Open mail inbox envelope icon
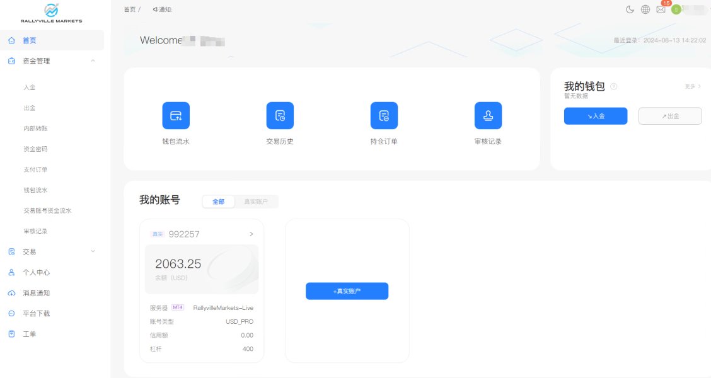 (661, 9)
